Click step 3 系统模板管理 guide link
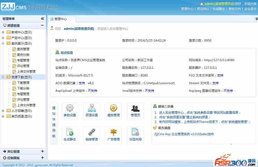The image size is (258, 167). (x=202, y=122)
